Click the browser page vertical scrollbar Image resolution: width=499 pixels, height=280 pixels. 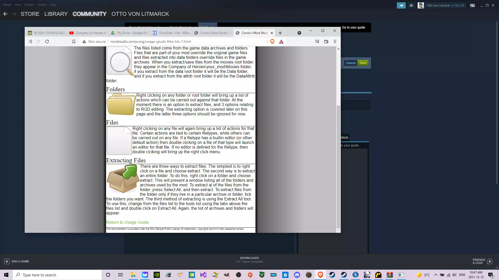[338, 166]
